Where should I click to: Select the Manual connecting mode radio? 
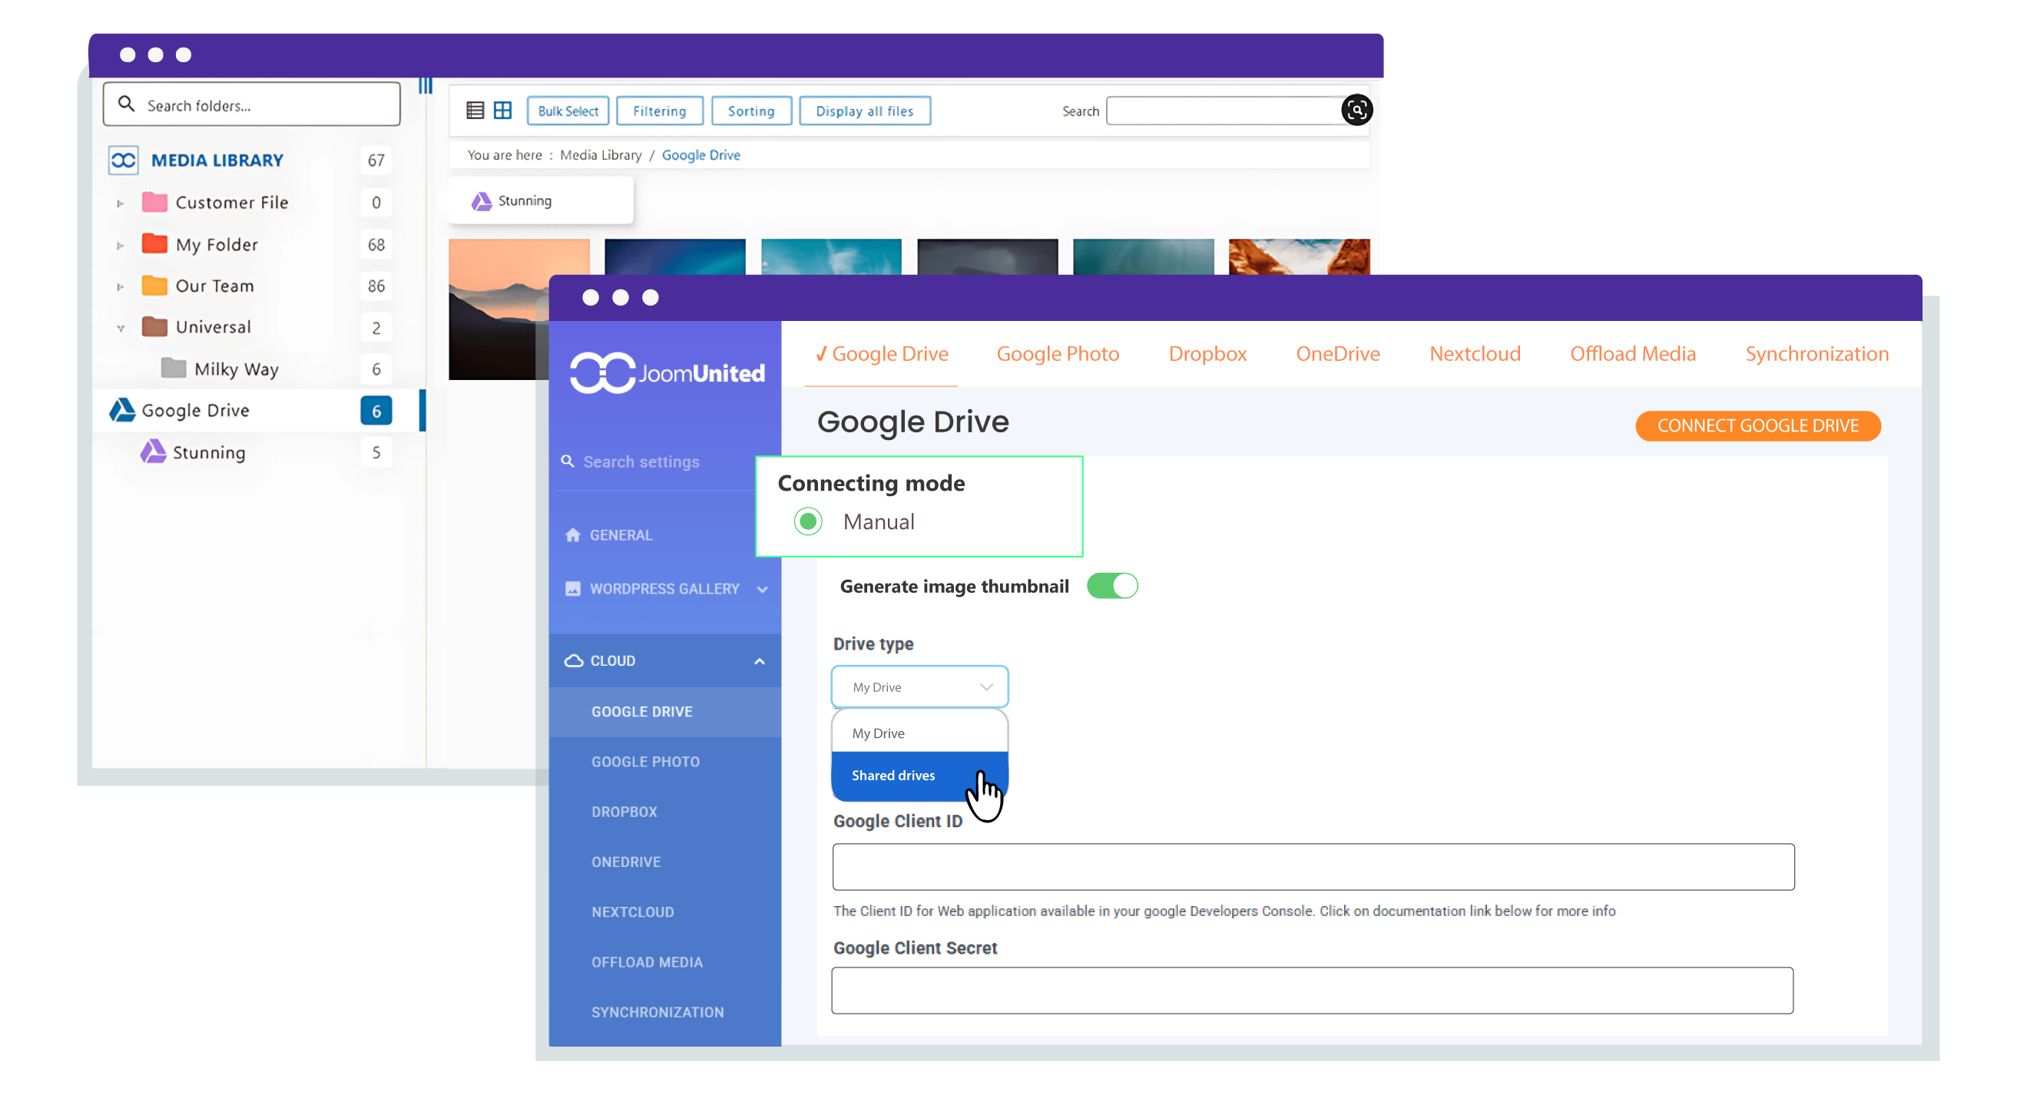807,522
